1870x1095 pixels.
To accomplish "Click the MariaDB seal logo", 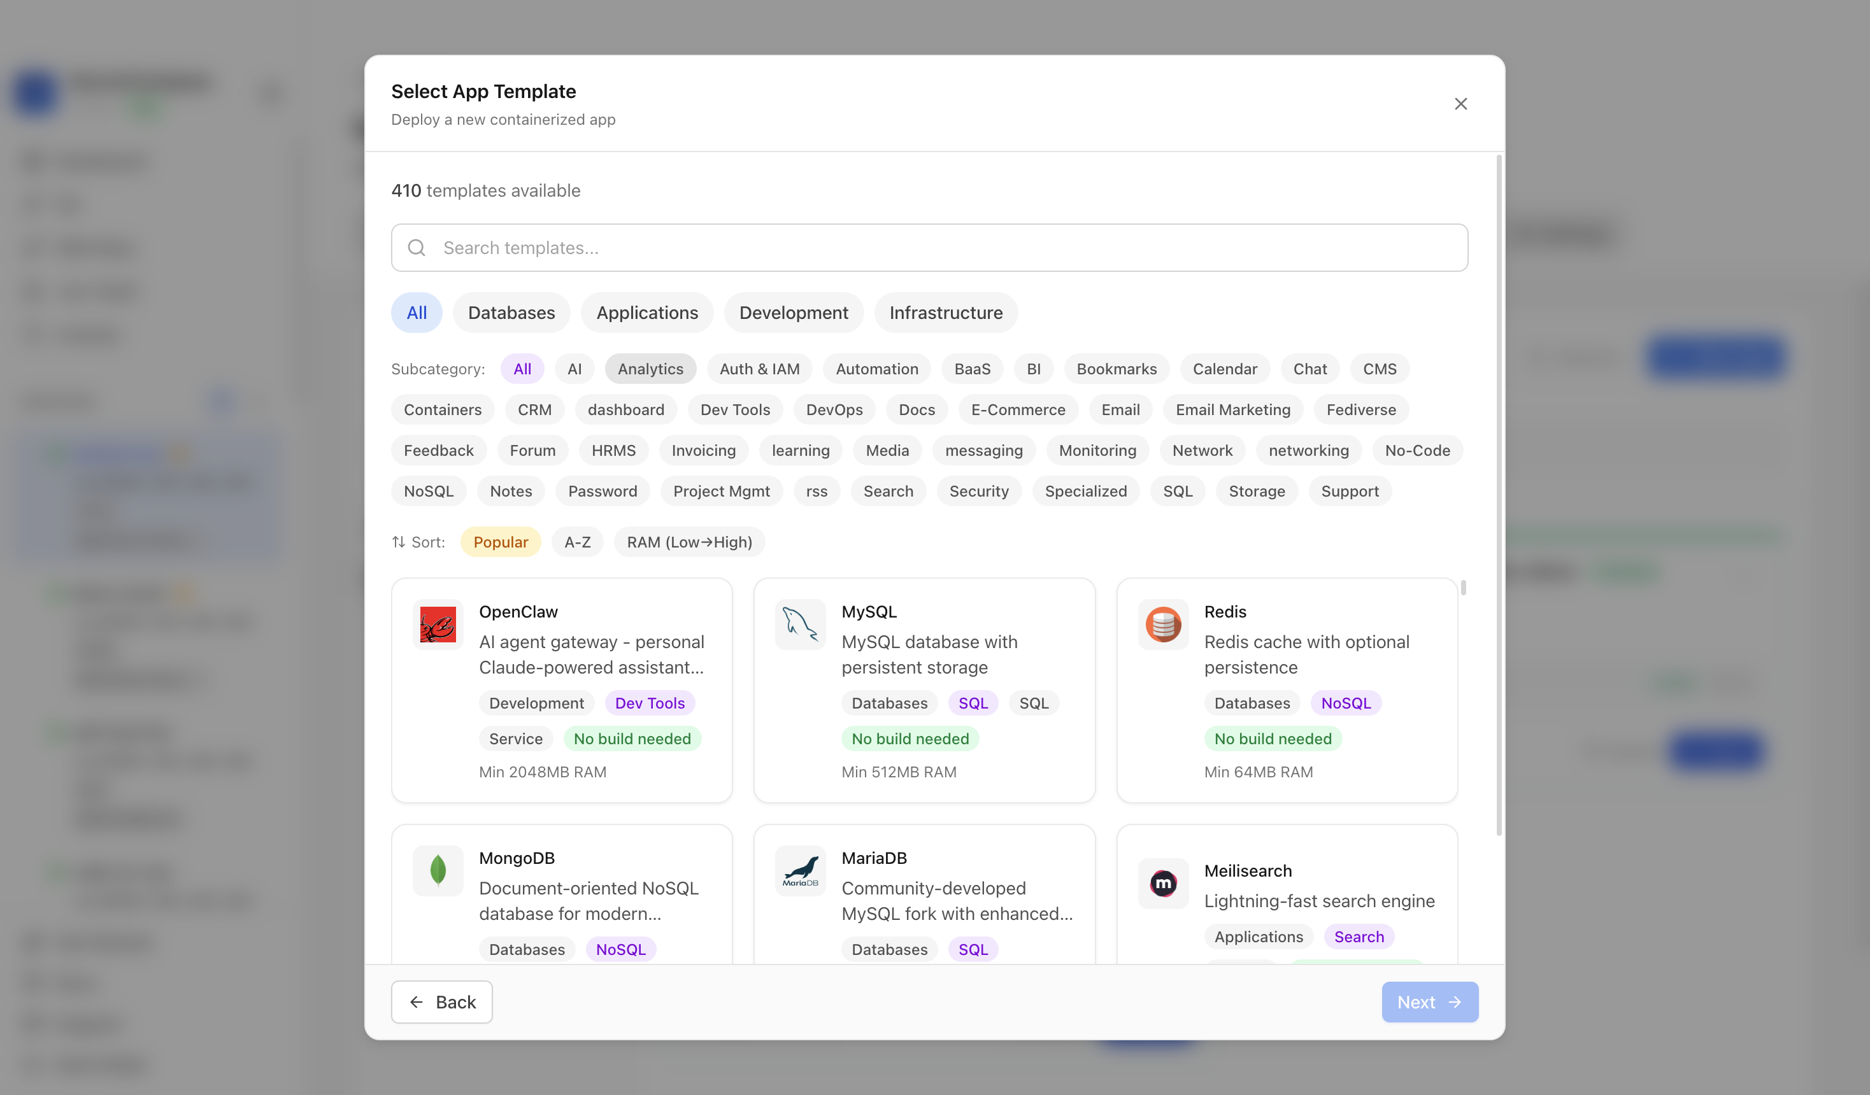I will click(x=800, y=870).
